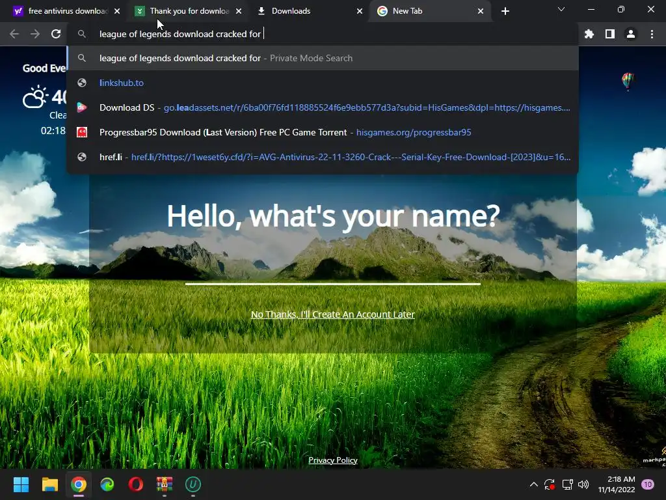Image resolution: width=666 pixels, height=500 pixels.
Task: Open the volume speaker icon
Action: [583, 484]
